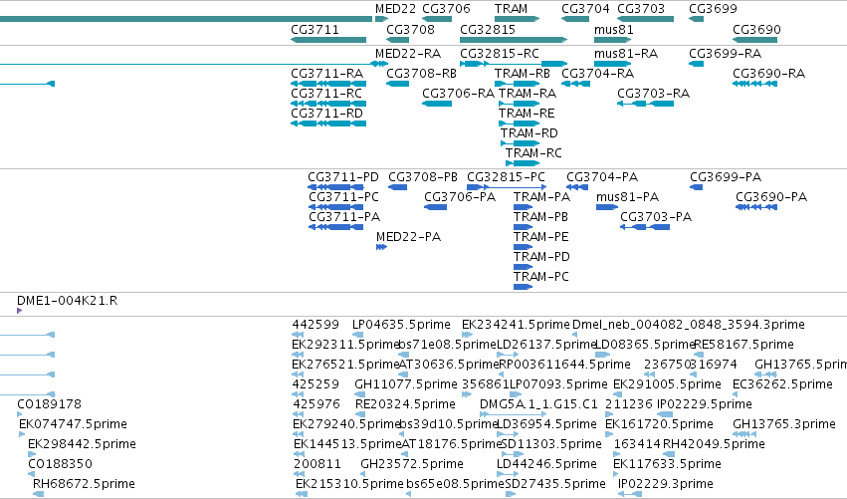Click the TRAM-PD protein
Image resolution: width=847 pixels, height=499 pixels.
click(523, 267)
